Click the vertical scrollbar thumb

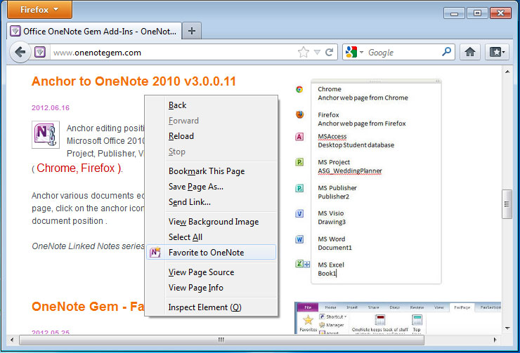pyautogui.click(x=507, y=204)
